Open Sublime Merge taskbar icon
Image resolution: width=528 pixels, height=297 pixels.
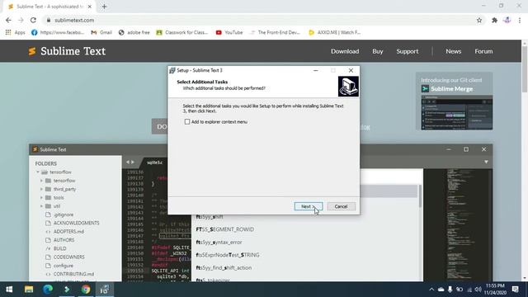coord(67,290)
